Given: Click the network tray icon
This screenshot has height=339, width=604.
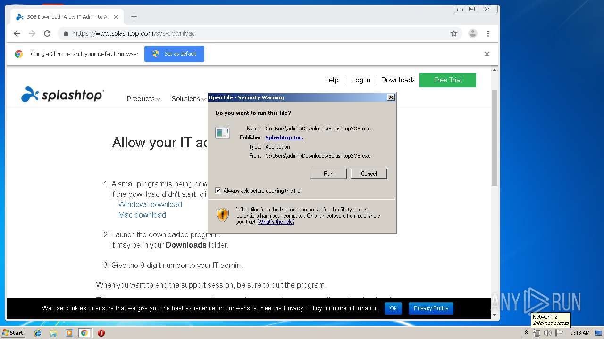Looking at the screenshot, I should tap(537, 333).
